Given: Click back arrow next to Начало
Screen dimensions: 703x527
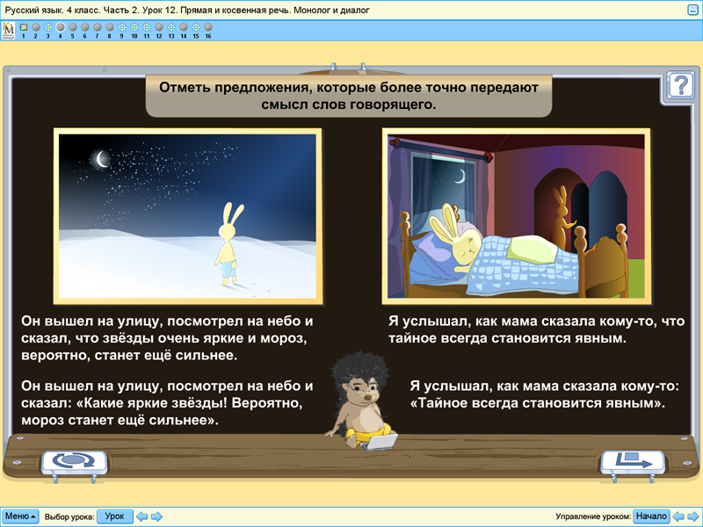Looking at the screenshot, I should pyautogui.click(x=678, y=516).
